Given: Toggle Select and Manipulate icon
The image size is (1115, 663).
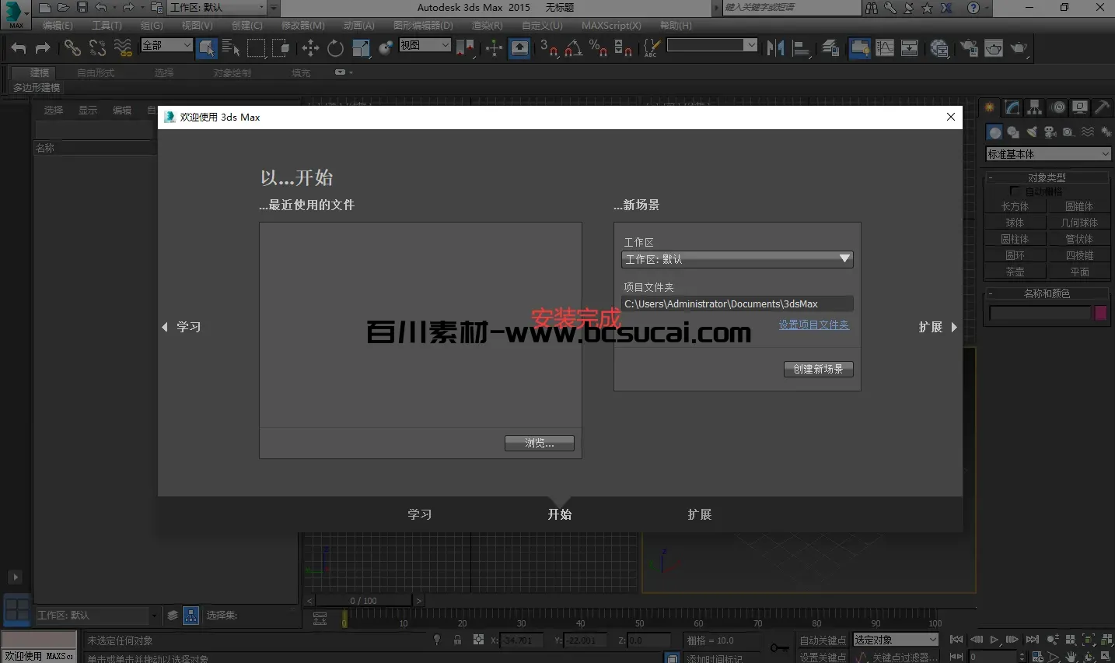Looking at the screenshot, I should tap(494, 48).
